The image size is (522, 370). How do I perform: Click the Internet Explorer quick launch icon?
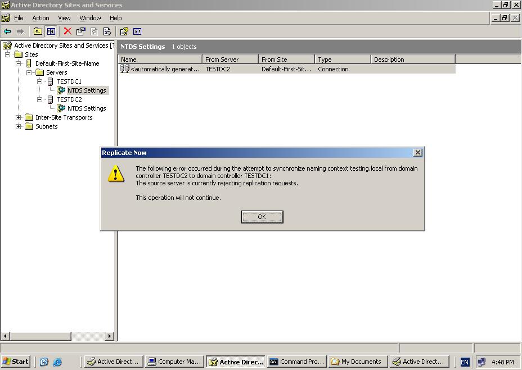click(57, 362)
